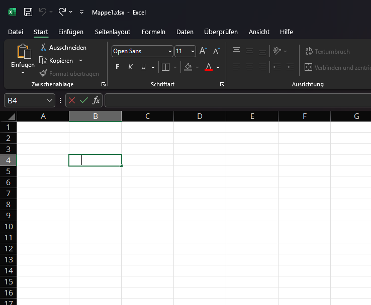The image size is (371, 305).
Task: Switch to the Start ribbon tab
Action: pyautogui.click(x=41, y=32)
